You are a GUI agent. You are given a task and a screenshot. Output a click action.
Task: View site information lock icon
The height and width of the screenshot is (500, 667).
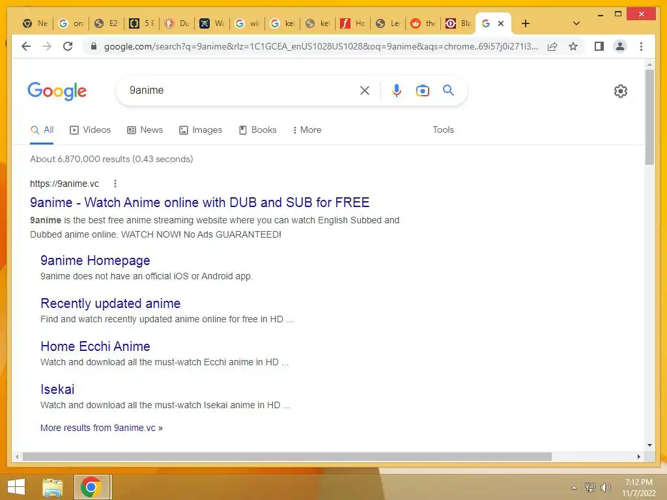tap(94, 46)
